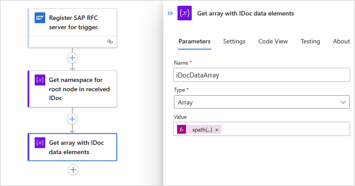The image size is (355, 186).
Task: Click the fx expression icon in the Value field
Action: tap(181, 130)
